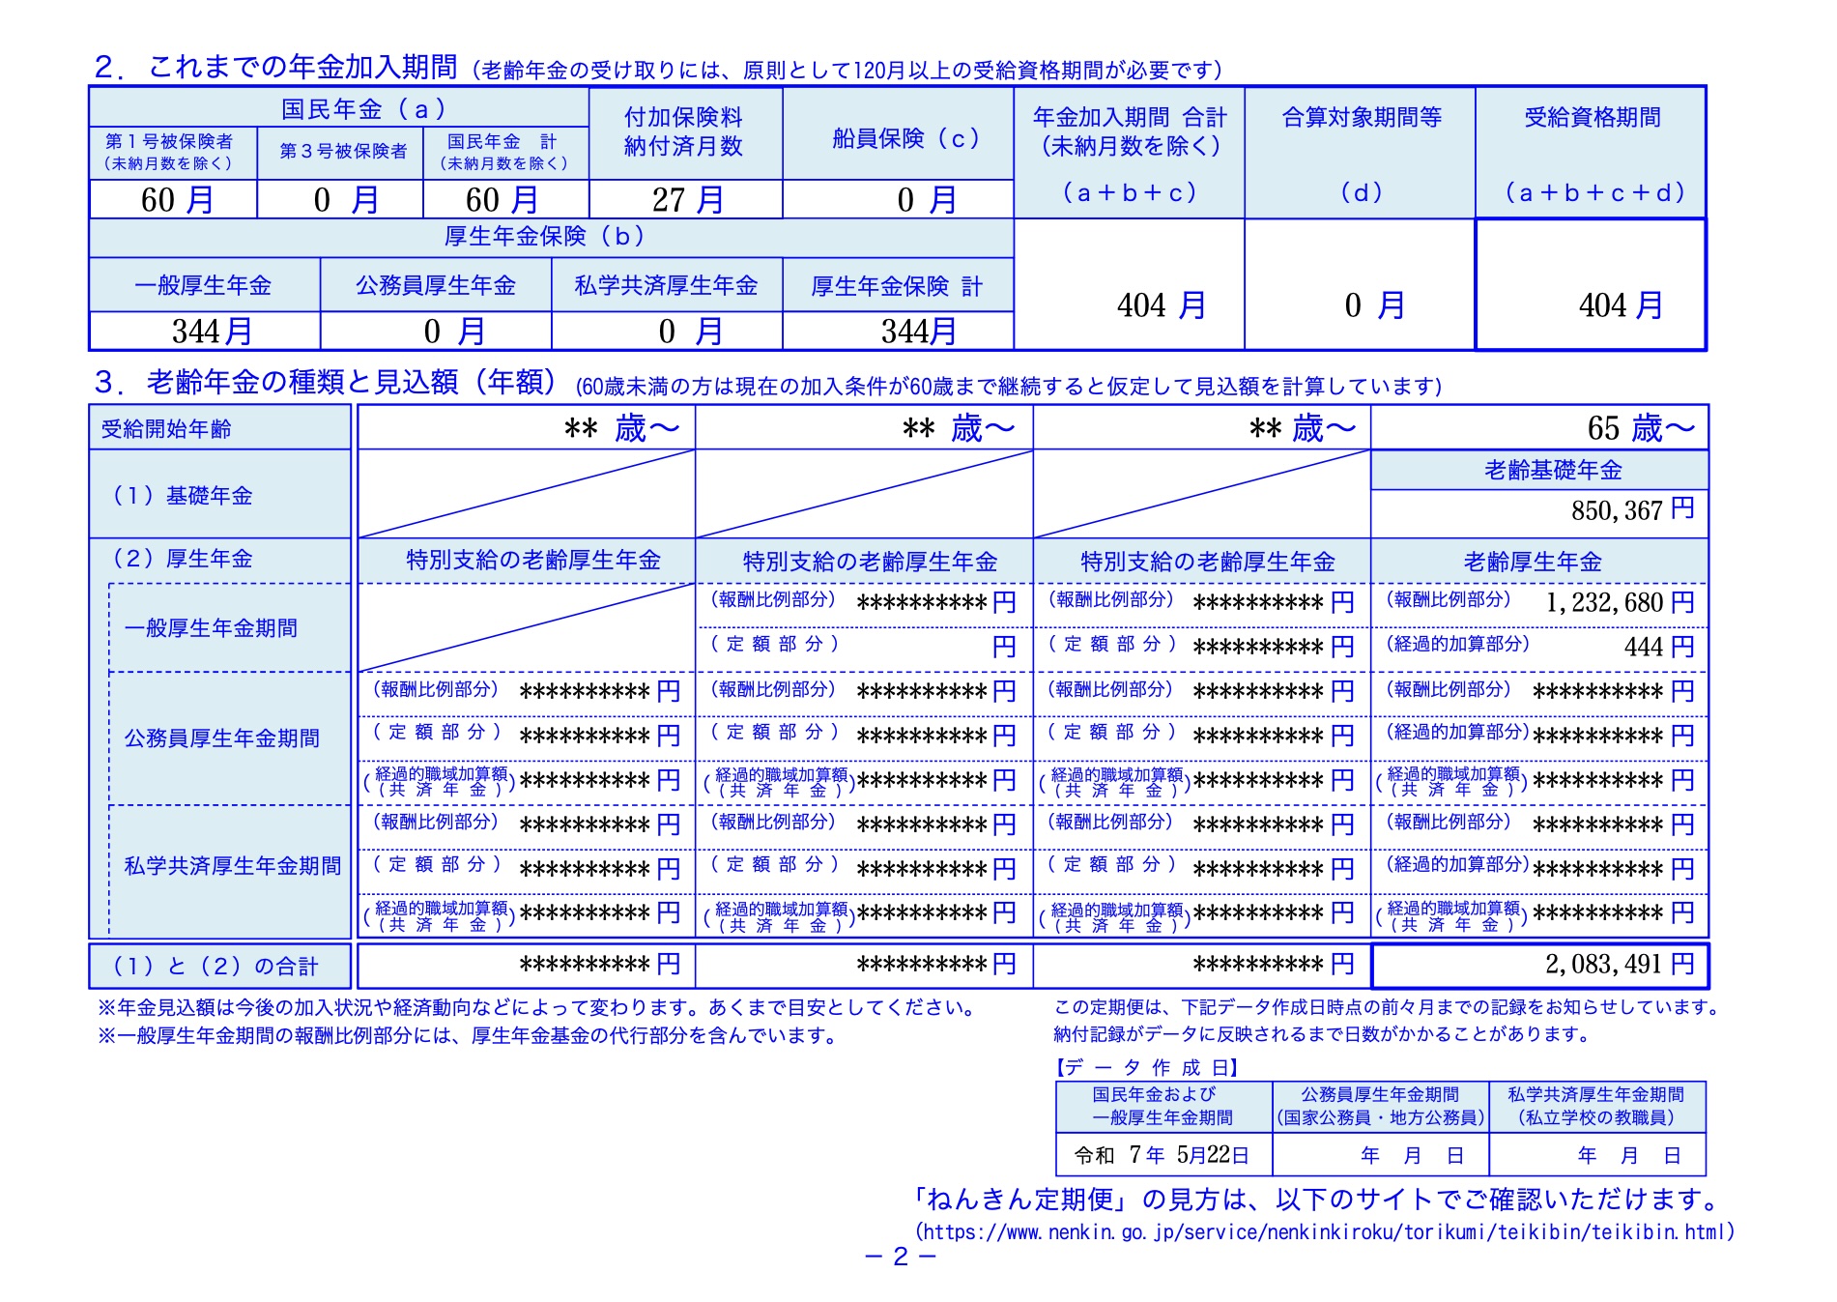1837x1302 pixels.
Task: Click the page number 2 footer
Action: (x=901, y=1257)
